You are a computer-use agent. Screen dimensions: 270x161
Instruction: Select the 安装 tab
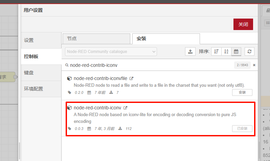pyautogui.click(x=166, y=39)
